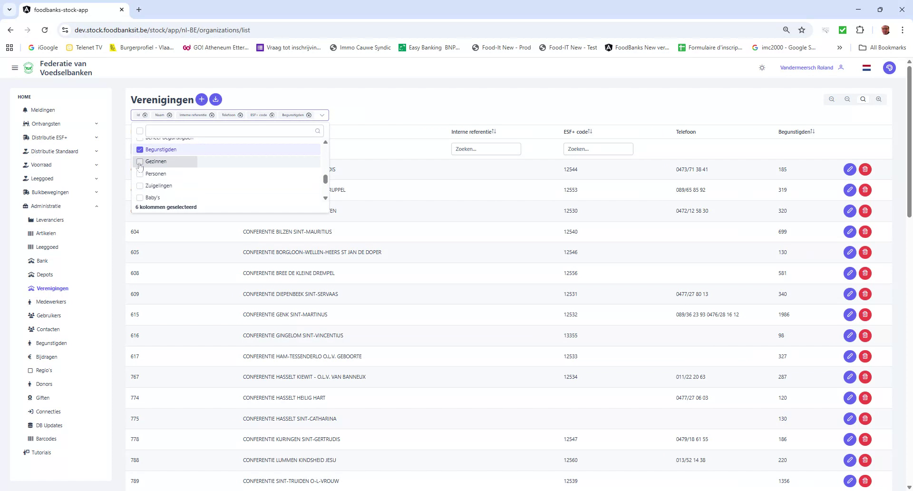Open the add new vereniging plus icon
Image resolution: width=913 pixels, height=491 pixels.
pyautogui.click(x=202, y=99)
